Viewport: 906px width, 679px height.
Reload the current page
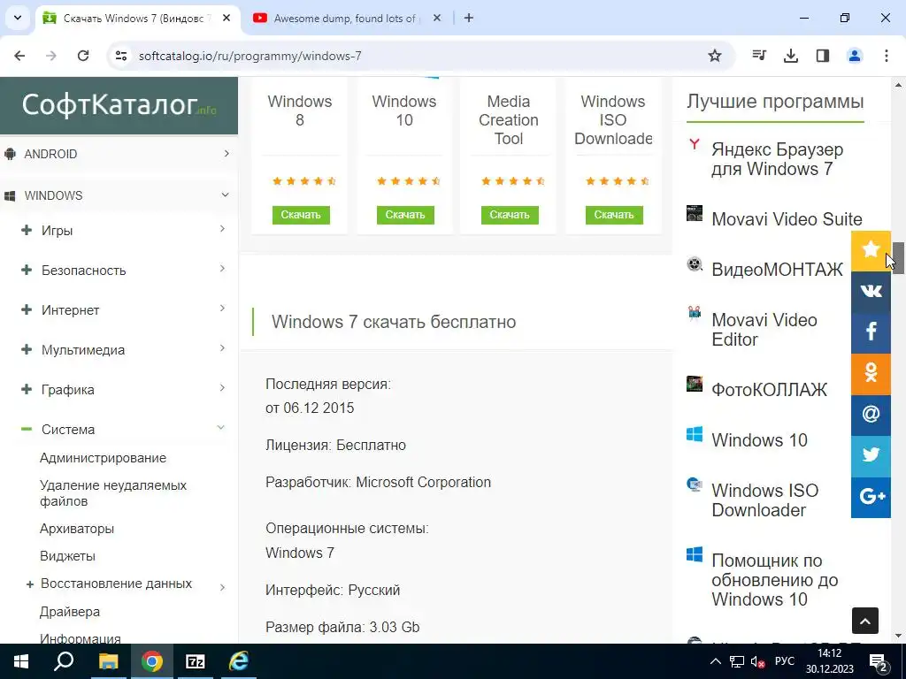83,56
